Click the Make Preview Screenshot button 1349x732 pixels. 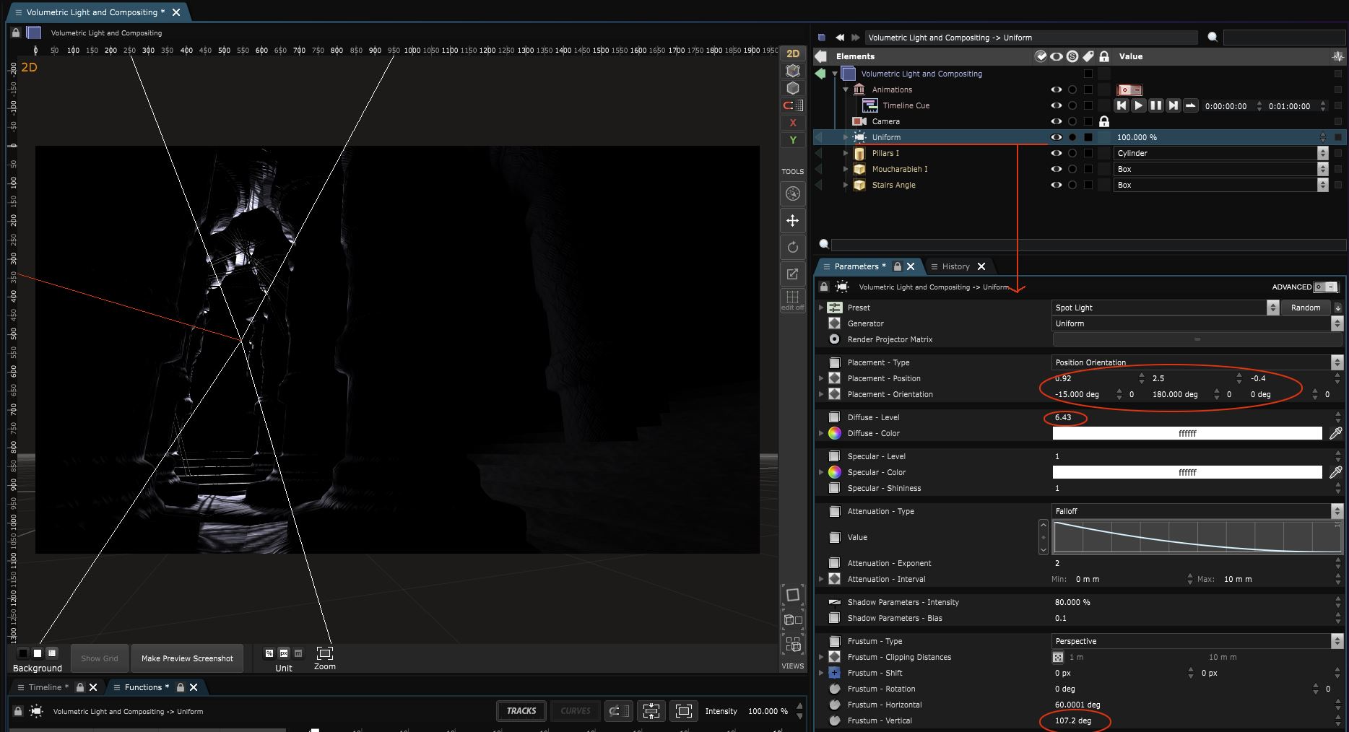187,658
